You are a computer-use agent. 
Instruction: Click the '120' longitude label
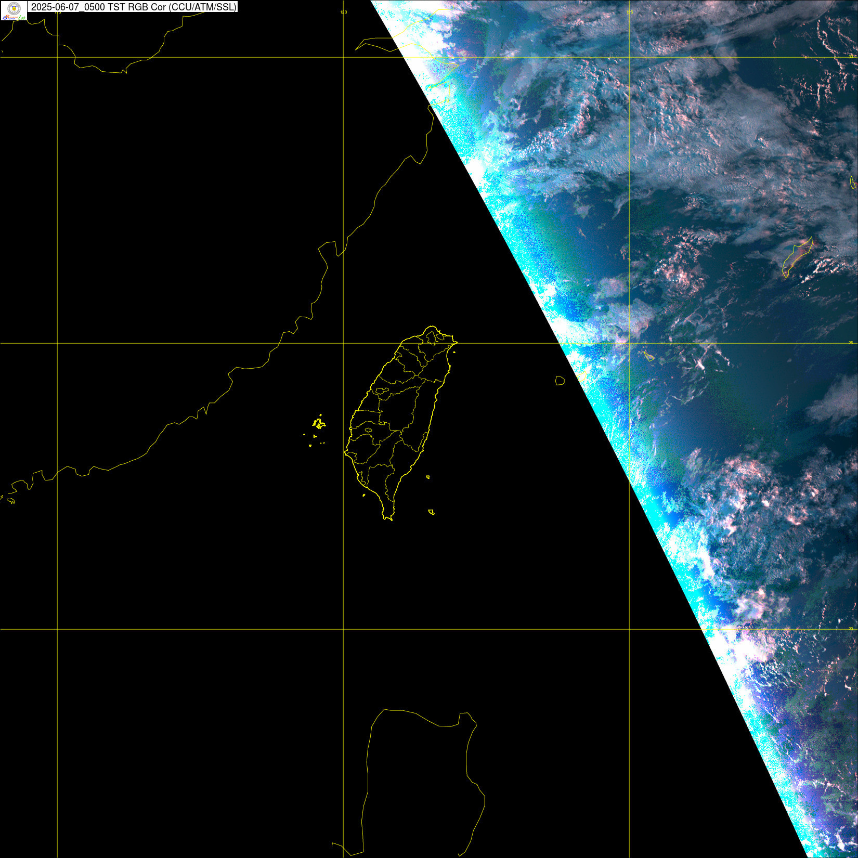coord(343,12)
